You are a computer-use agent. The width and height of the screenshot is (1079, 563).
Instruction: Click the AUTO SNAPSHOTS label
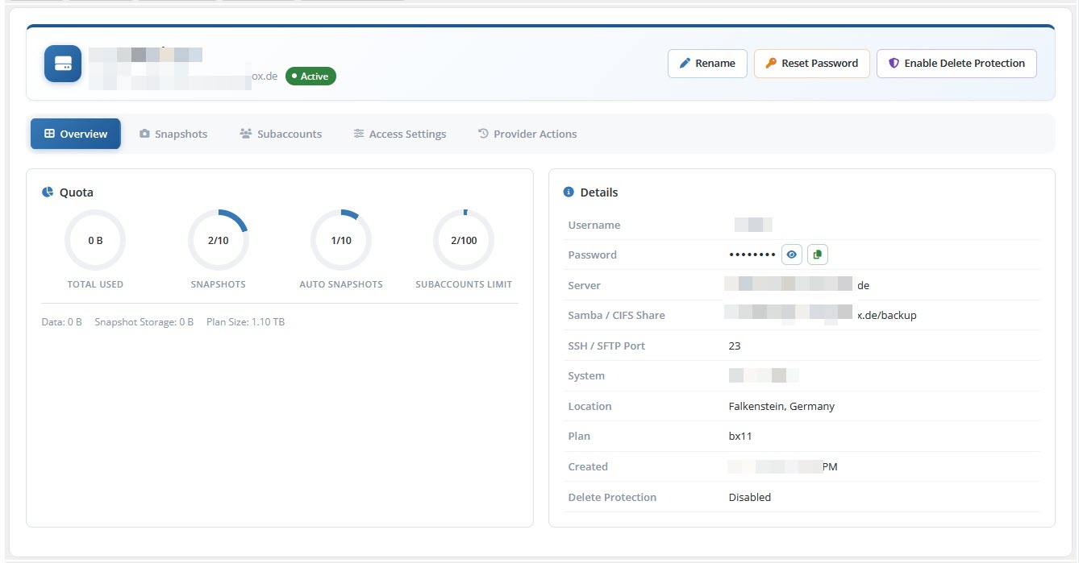pos(341,284)
